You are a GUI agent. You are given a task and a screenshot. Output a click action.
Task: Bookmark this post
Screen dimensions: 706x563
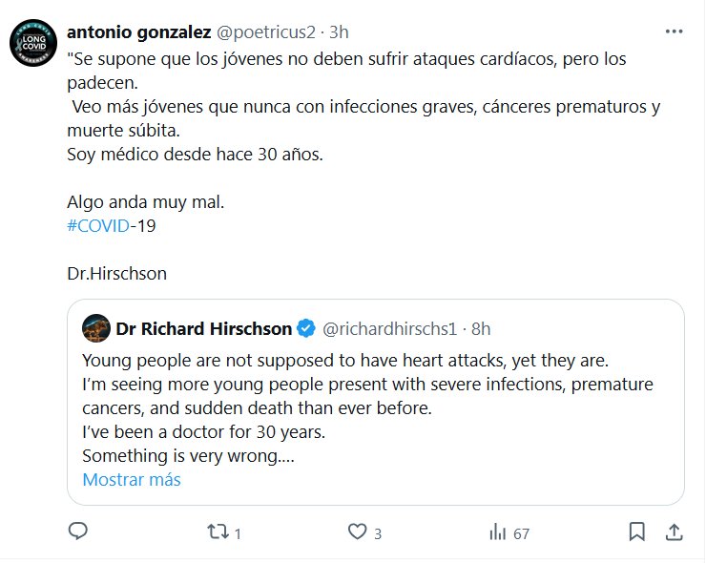tap(637, 532)
